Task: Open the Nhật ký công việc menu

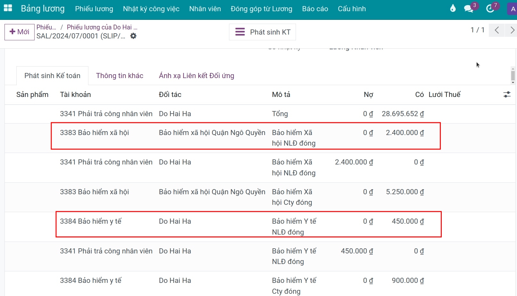Action: [151, 9]
